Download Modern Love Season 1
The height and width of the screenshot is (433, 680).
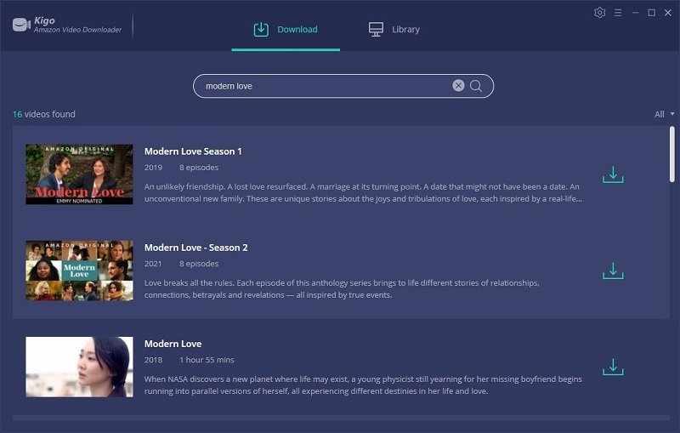613,174
